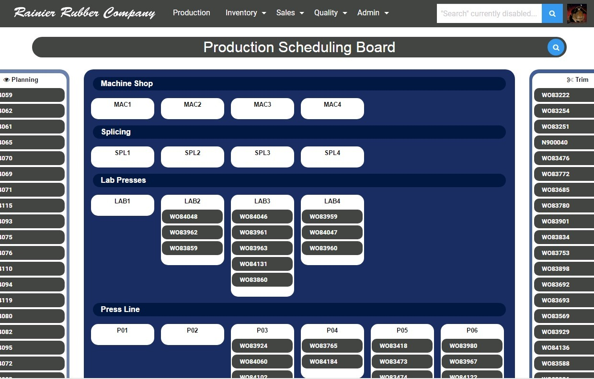The width and height of the screenshot is (594, 379).
Task: Click WO83753 in the Trim column
Action: pyautogui.click(x=564, y=253)
